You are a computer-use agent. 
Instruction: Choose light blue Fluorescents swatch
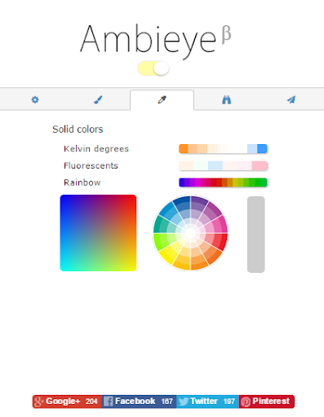click(x=215, y=165)
